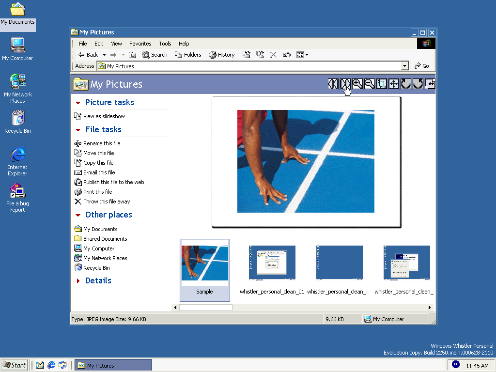Viewport: 496px width, 372px height.
Task: Go to My Computer in Other places
Action: (99, 248)
